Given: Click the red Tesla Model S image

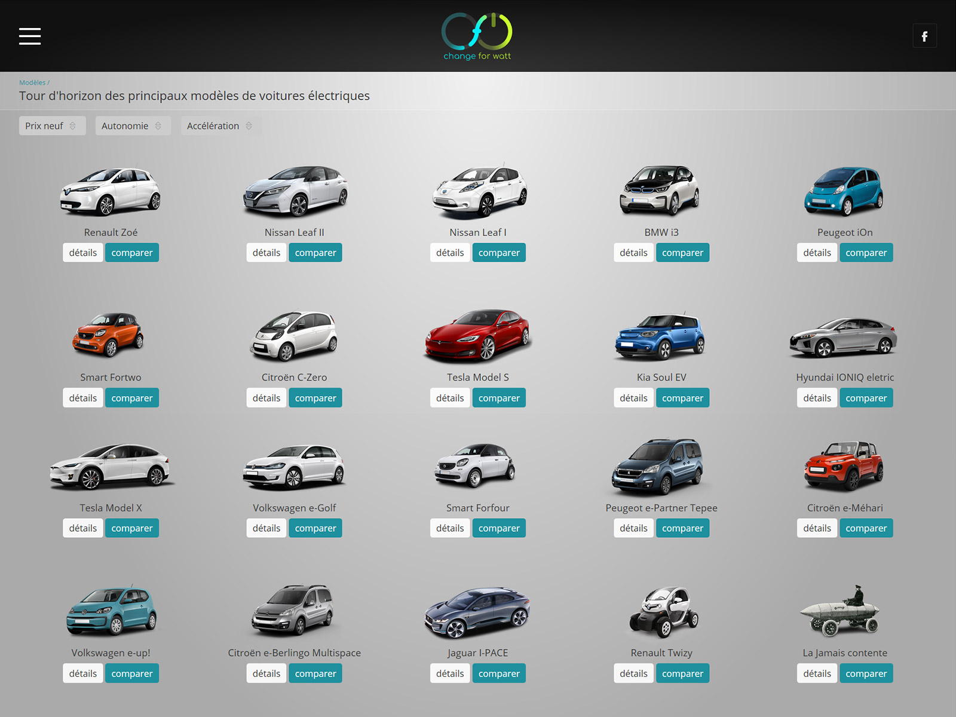Looking at the screenshot, I should (x=477, y=336).
